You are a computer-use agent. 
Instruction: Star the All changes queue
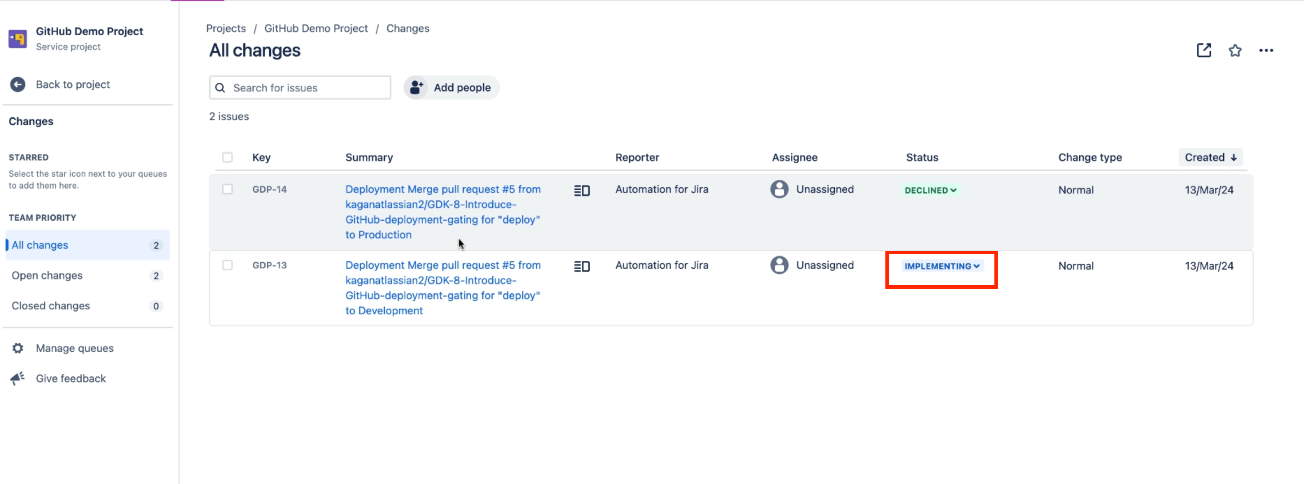click(x=1235, y=50)
